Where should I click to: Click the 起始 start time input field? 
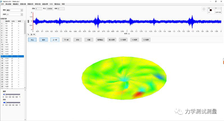[x=39, y=9]
